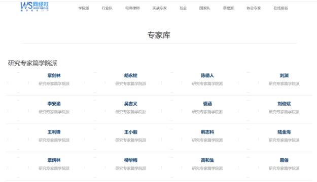Go to 草根派 in the navigation

(x=228, y=8)
